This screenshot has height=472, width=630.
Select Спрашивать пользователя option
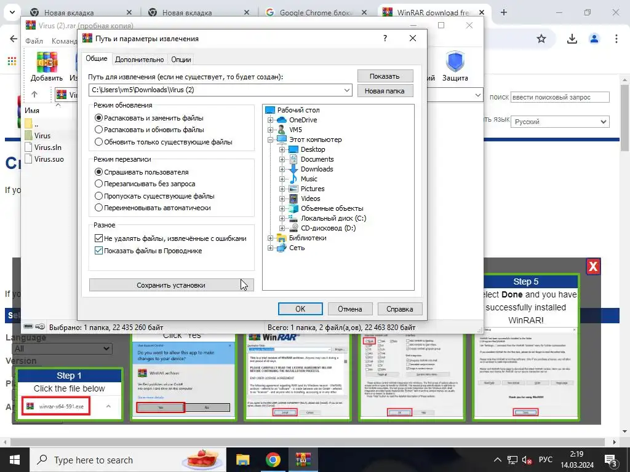pyautogui.click(x=142, y=172)
